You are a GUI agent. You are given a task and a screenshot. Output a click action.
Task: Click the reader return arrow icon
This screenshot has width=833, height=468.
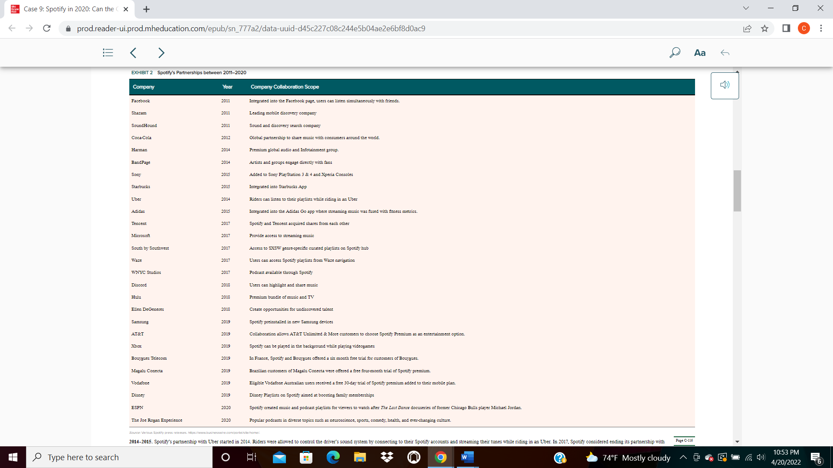point(725,53)
